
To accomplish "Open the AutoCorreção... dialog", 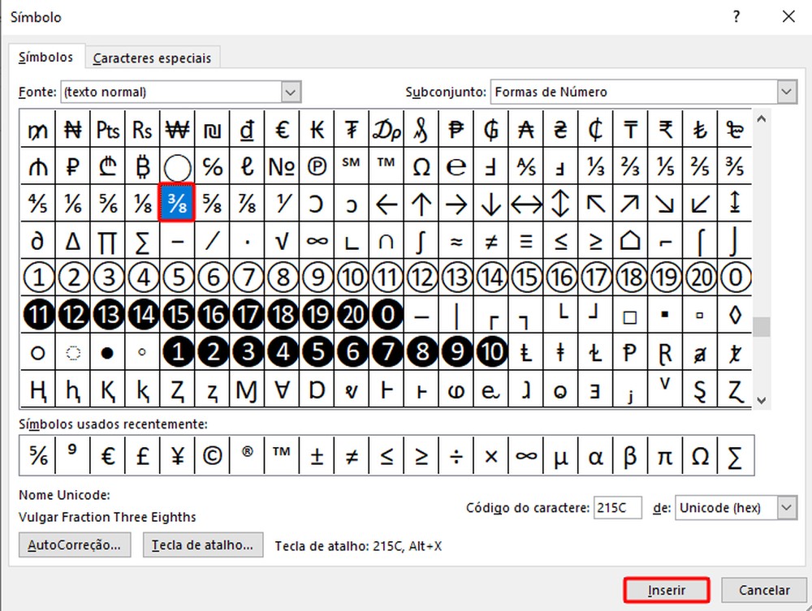I will [75, 545].
